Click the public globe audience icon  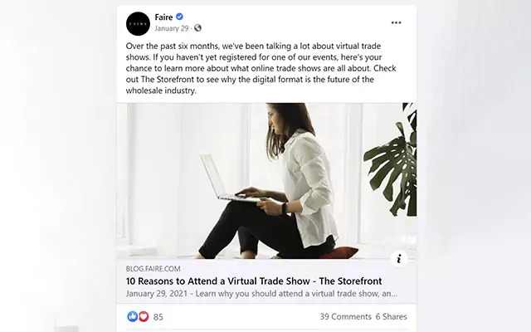tap(197, 28)
